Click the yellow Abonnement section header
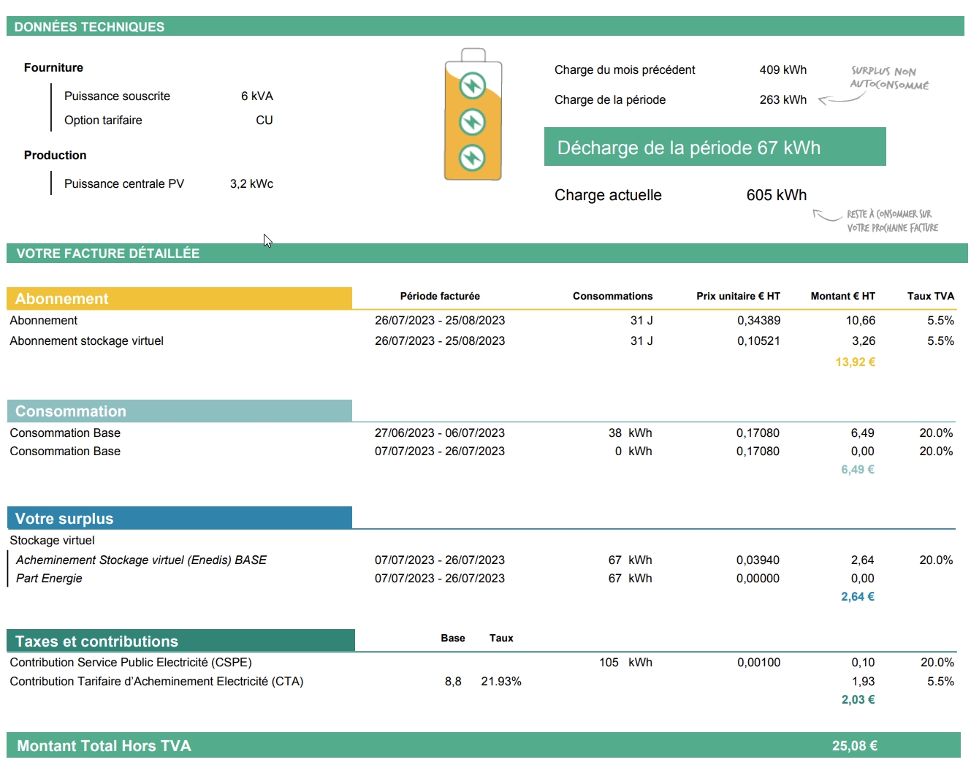Viewport: 971px width, 765px height. [x=179, y=298]
